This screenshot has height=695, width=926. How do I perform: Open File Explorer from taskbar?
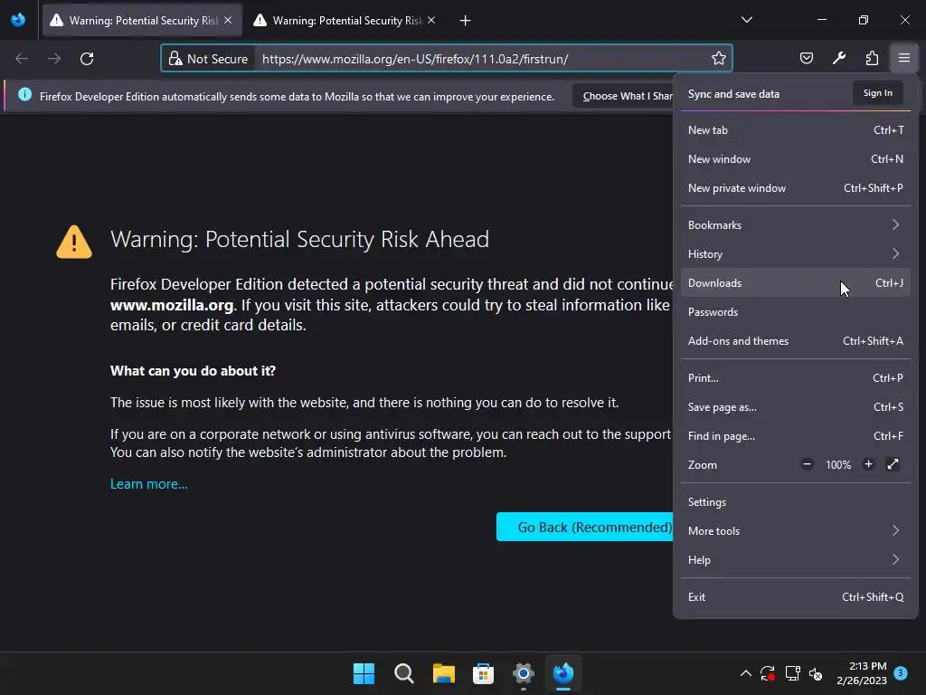pos(443,673)
